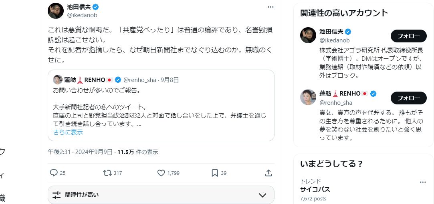This screenshot has width=434, height=204.
Task: Open the @renho_sha link in quoted tweet
Action: 140,80
